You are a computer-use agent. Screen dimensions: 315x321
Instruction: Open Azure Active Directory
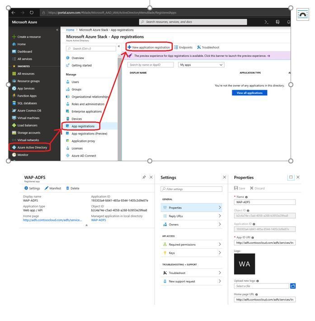pyautogui.click(x=30, y=147)
